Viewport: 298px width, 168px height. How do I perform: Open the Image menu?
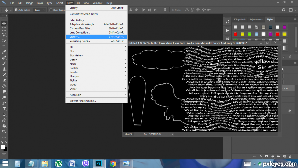pyautogui.click(x=29, y=3)
